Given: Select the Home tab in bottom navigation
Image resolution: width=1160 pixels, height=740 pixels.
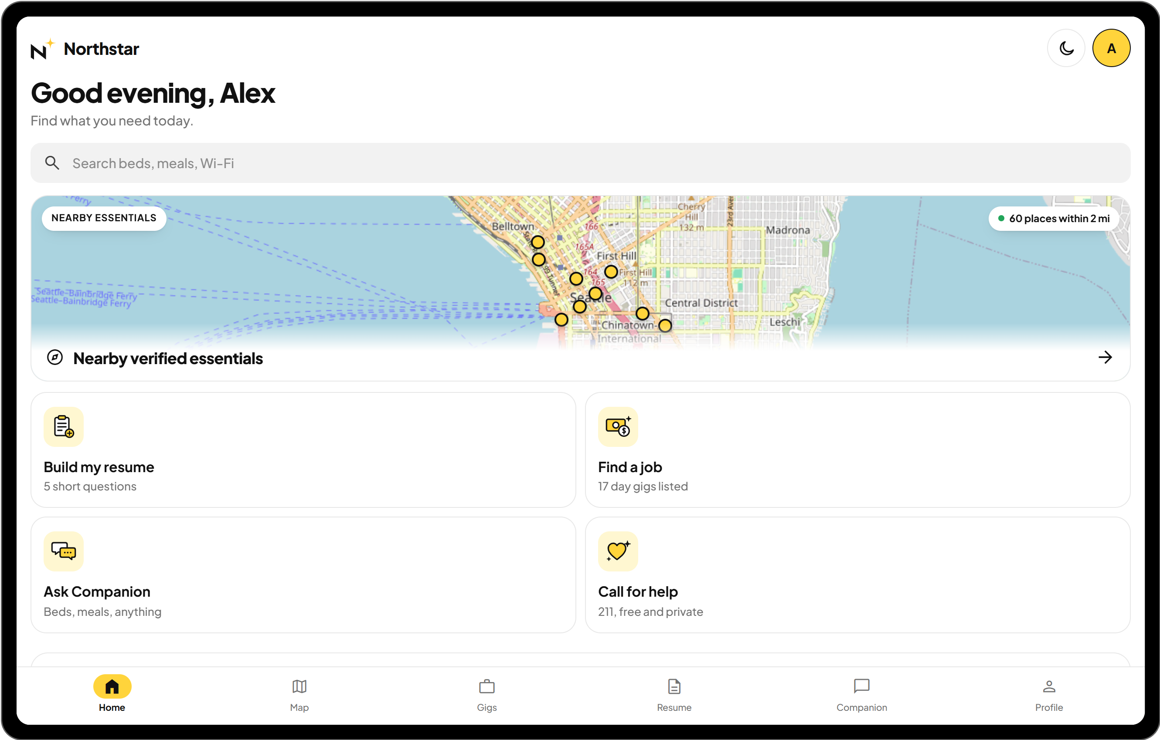Looking at the screenshot, I should (112, 694).
